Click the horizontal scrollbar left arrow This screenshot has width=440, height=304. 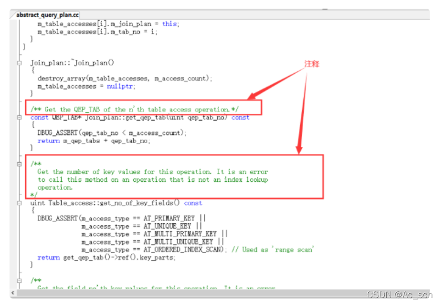[x=13, y=293]
